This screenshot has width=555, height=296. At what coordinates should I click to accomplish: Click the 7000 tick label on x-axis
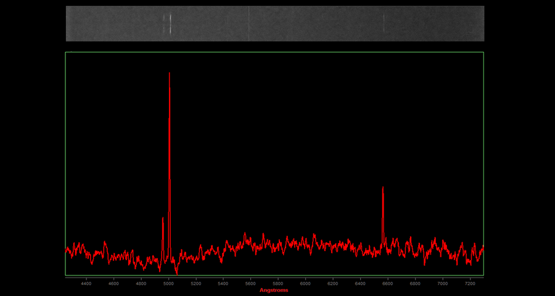pos(443,283)
